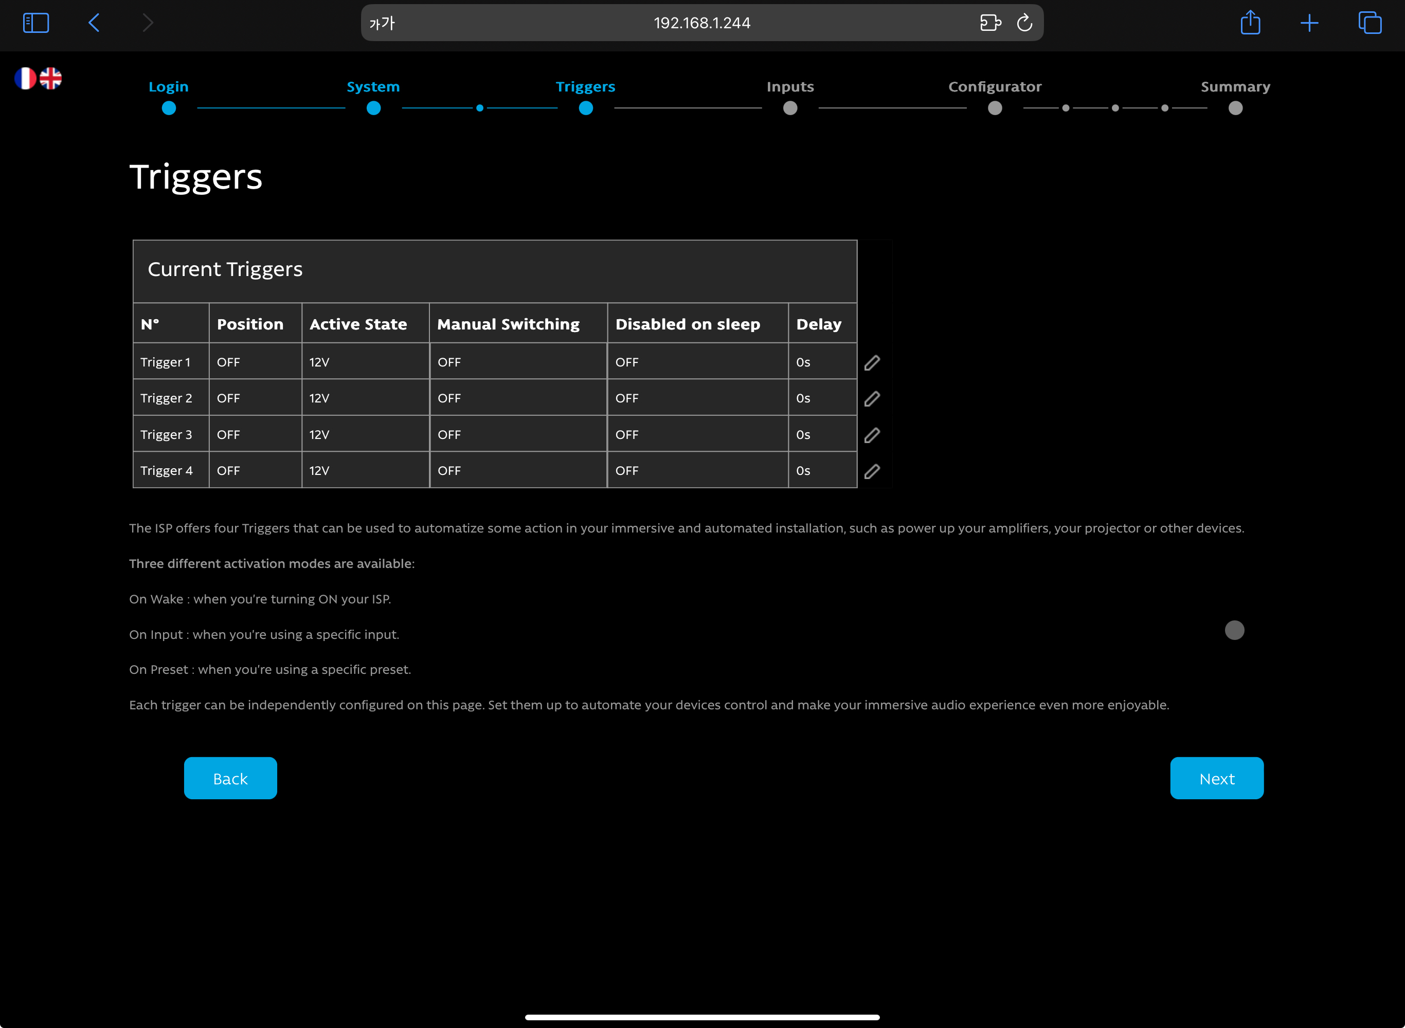This screenshot has width=1405, height=1028.
Task: Go to the Inputs wizard step
Action: 789,86
